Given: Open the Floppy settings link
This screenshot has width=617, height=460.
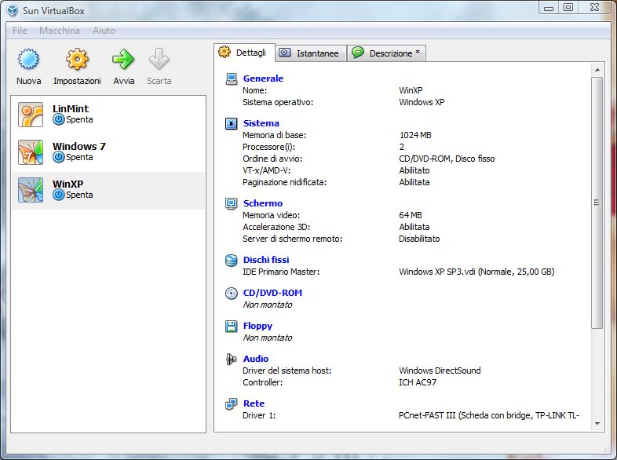Looking at the screenshot, I should tap(257, 326).
